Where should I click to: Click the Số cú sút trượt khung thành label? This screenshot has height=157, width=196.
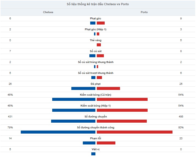[x=96, y=73]
